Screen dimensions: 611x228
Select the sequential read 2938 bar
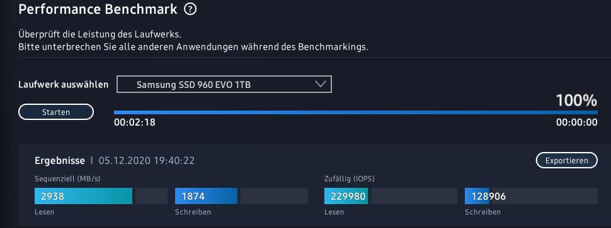(x=101, y=196)
